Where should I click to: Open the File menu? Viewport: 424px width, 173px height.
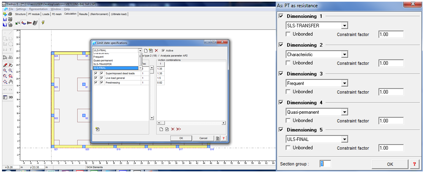coord(11,9)
